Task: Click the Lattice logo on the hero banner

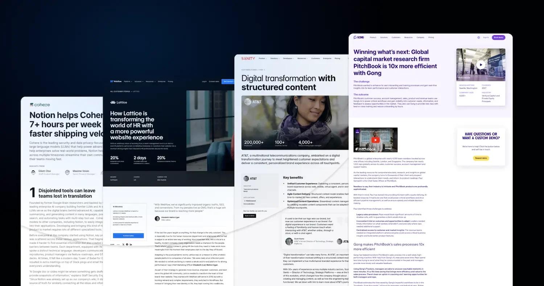Action: pyautogui.click(x=119, y=102)
